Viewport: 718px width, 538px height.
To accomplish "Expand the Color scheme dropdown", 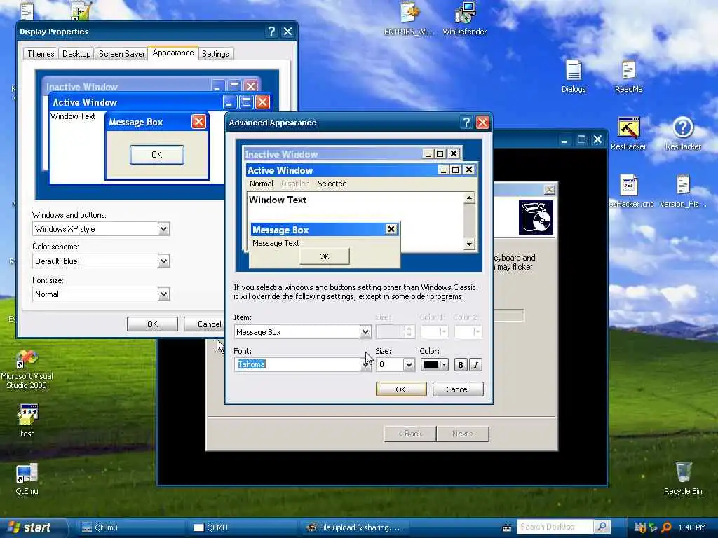I will click(163, 261).
